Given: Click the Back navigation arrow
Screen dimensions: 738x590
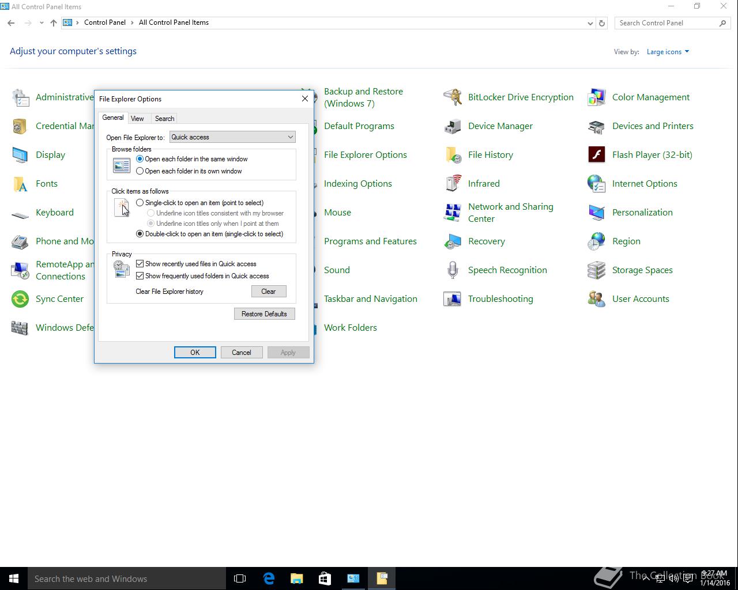Looking at the screenshot, I should (11, 23).
